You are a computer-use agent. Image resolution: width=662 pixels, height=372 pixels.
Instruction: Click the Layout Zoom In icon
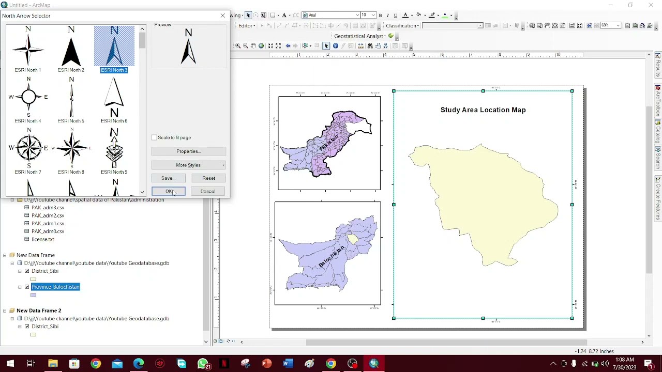click(x=532, y=26)
